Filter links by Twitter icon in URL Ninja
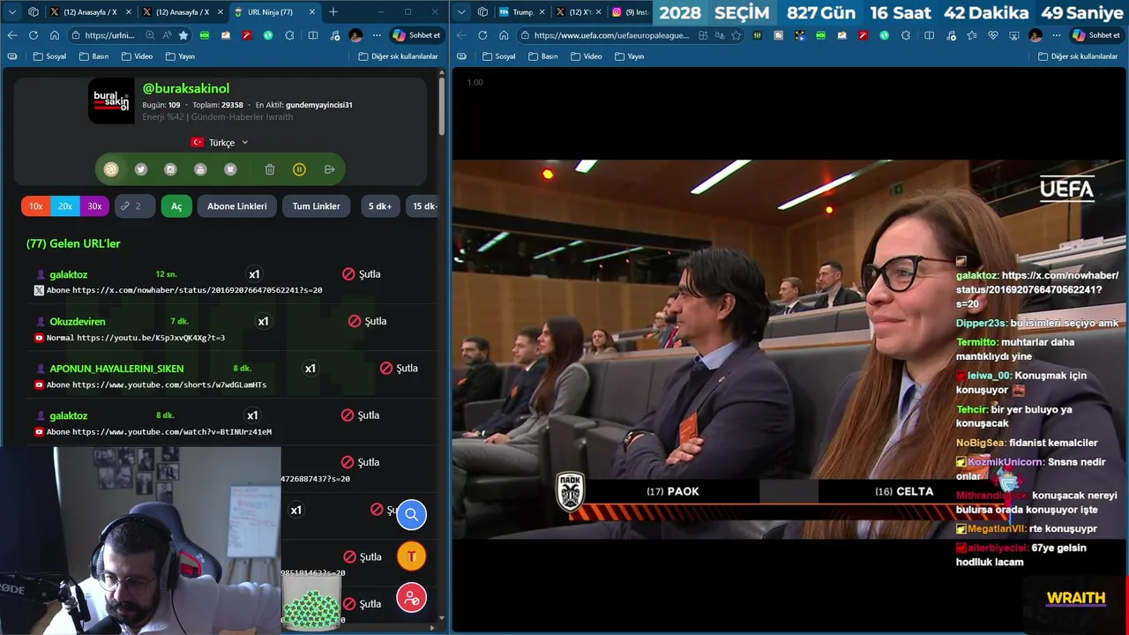Viewport: 1129px width, 635px height. [x=141, y=169]
